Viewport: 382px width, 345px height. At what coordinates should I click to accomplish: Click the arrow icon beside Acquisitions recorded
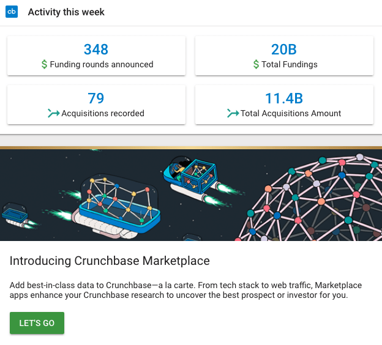coord(54,113)
